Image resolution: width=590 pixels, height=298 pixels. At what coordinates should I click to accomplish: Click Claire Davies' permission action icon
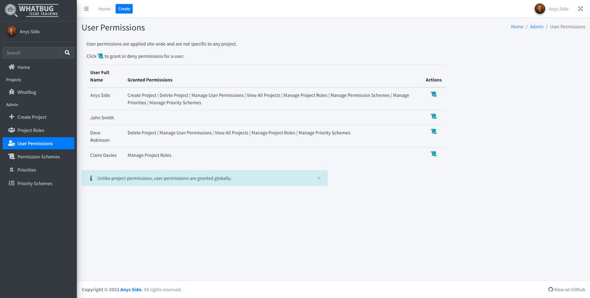(433, 153)
